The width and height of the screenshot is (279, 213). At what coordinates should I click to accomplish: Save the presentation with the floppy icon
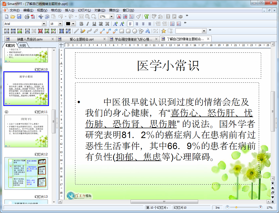(19, 17)
